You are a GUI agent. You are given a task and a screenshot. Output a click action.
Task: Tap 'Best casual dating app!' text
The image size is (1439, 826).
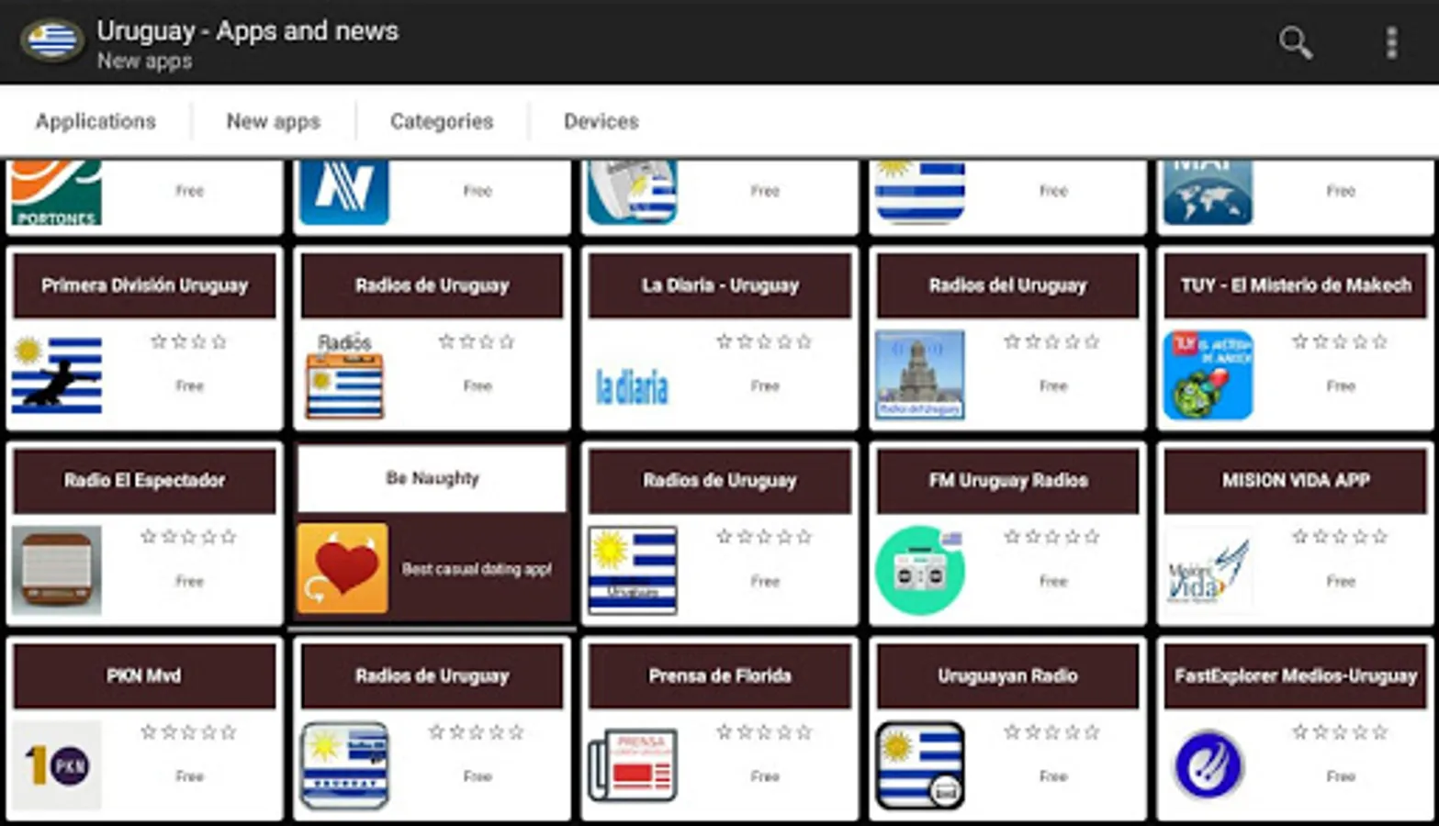477,569
